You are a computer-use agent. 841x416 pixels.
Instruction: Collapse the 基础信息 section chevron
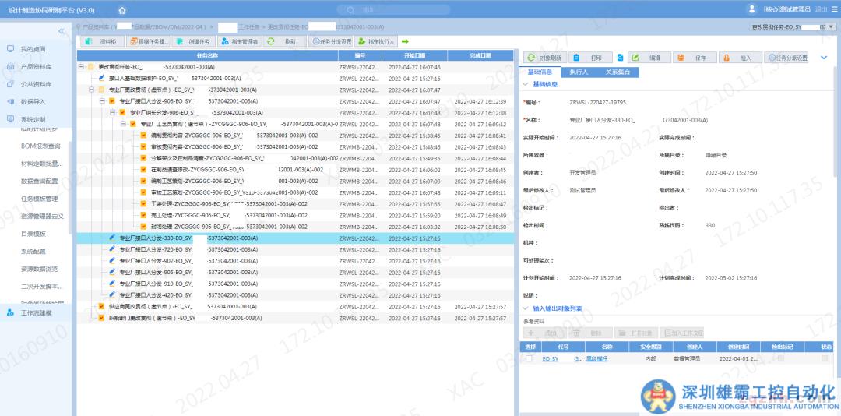[525, 84]
